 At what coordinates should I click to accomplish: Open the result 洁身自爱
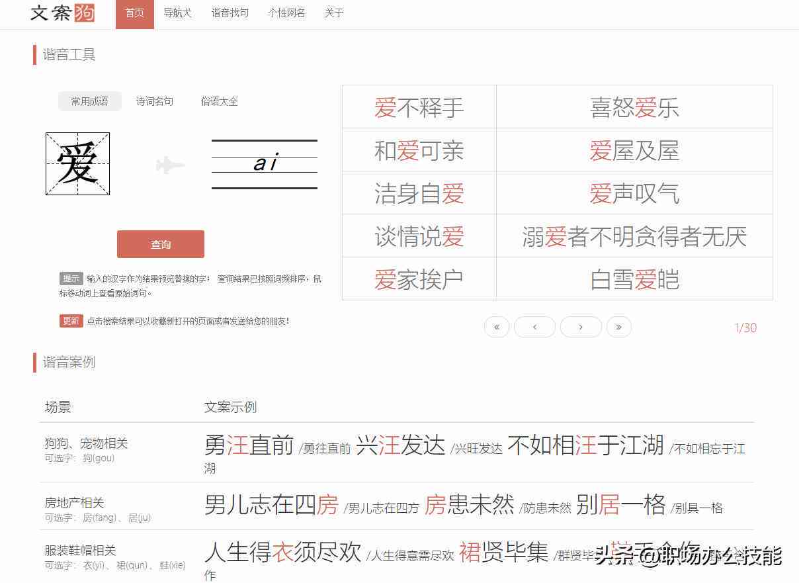coord(419,193)
